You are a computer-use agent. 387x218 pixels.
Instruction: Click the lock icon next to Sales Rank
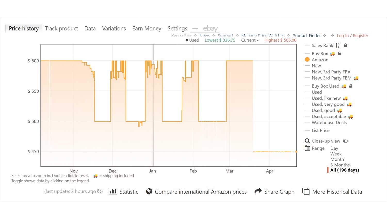345,45
